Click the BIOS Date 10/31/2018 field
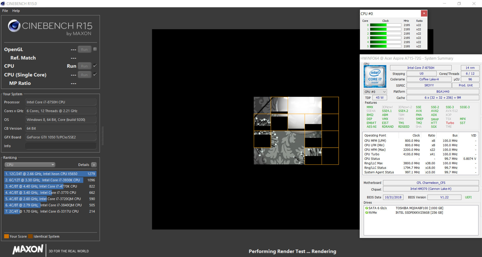482x257 pixels. [393, 197]
